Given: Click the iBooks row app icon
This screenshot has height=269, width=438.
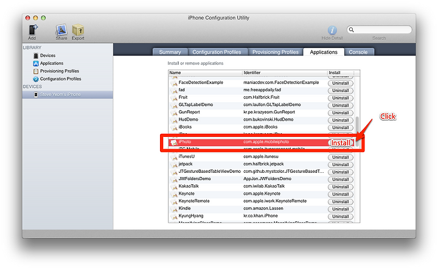Looking at the screenshot, I should pos(175,127).
